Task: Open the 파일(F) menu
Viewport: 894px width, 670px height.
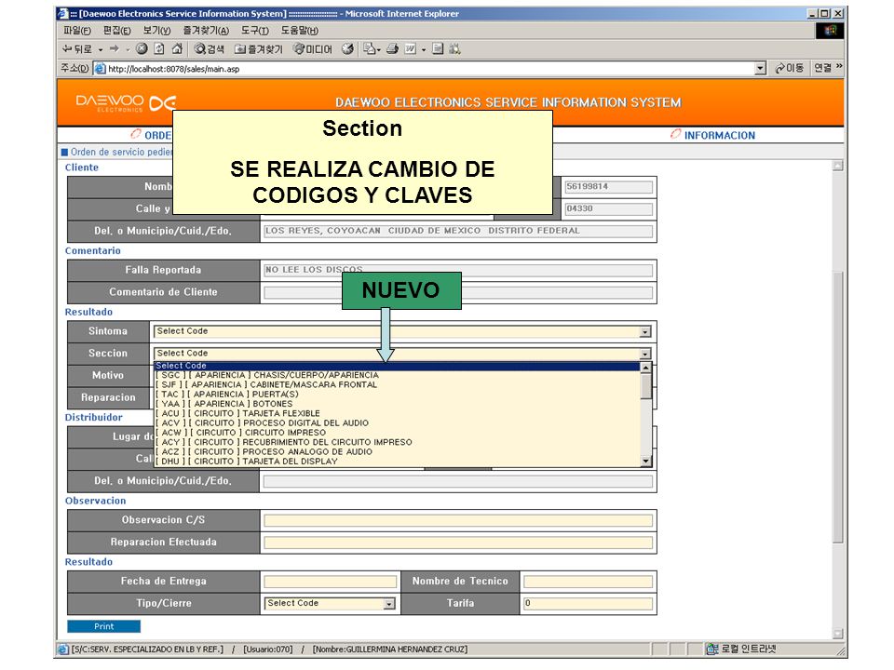Action: point(77,31)
